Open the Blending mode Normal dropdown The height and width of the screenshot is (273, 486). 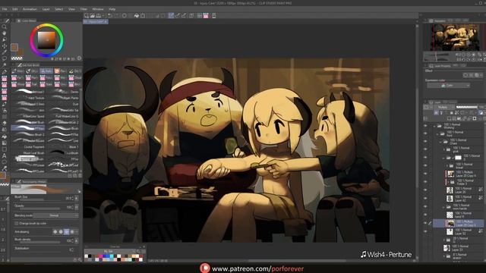click(x=55, y=215)
